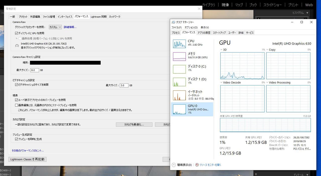This screenshot has width=321, height=176.
Task: Click the Task Manager title bar icon
Action: tap(174, 22)
